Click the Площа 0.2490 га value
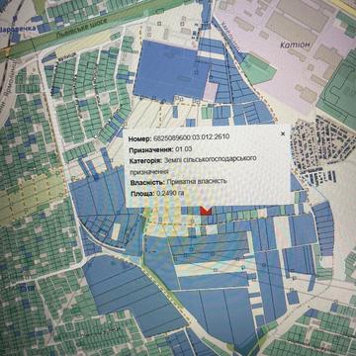The image size is (356, 356). [169, 194]
